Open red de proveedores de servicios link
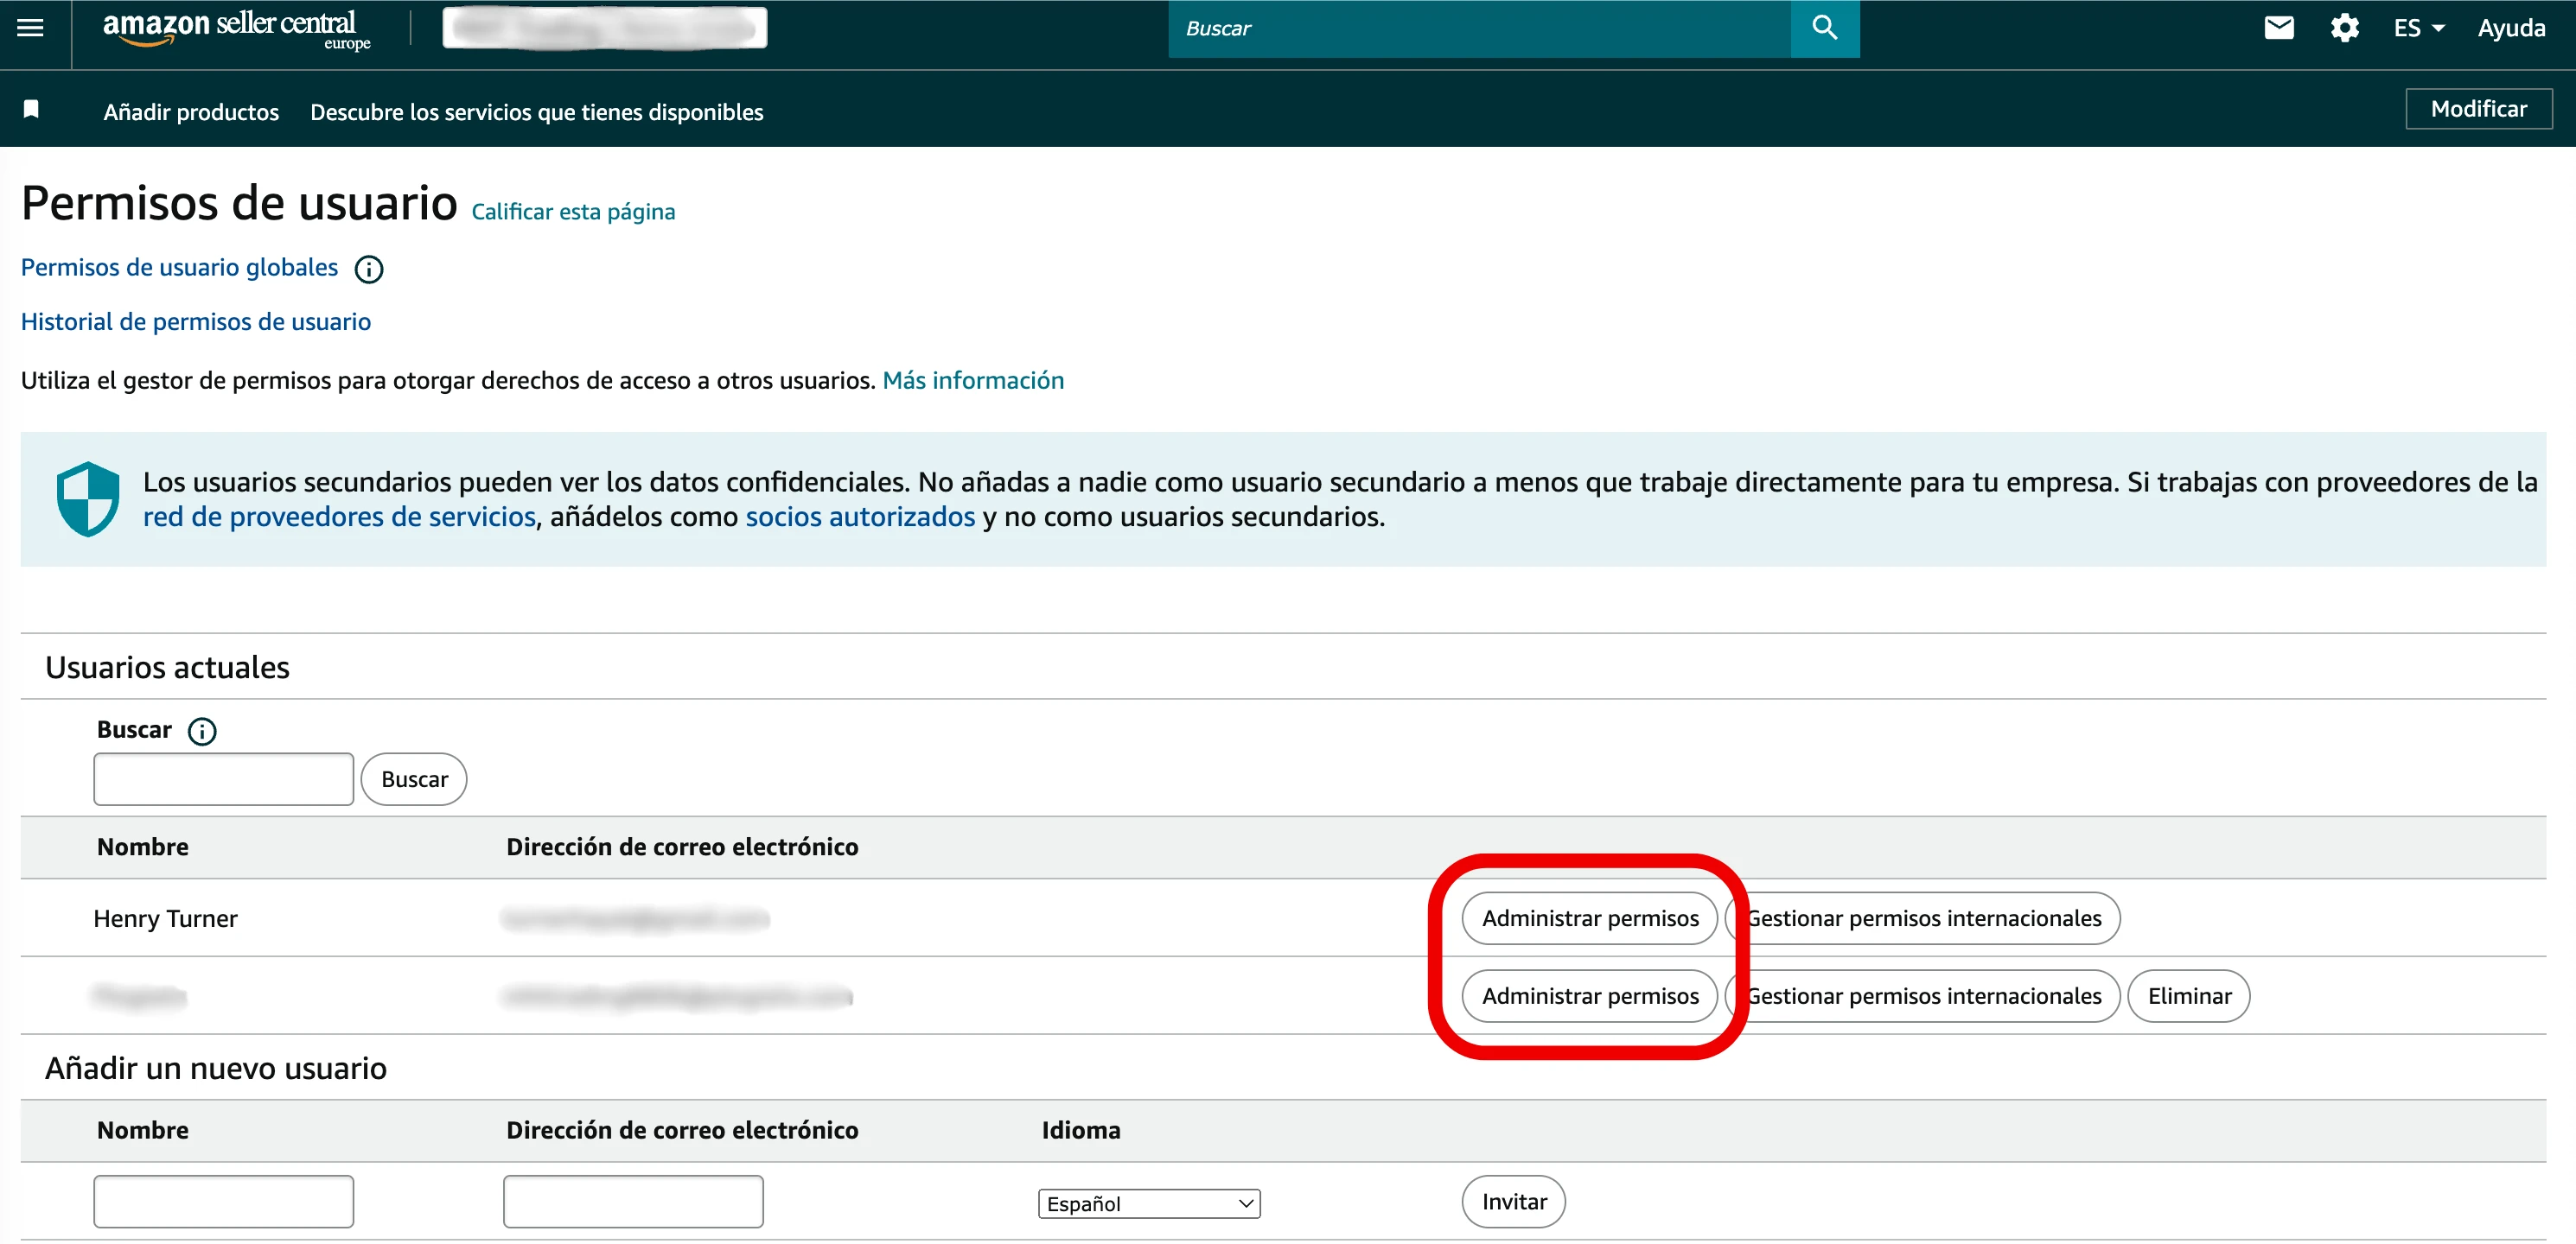 (339, 517)
